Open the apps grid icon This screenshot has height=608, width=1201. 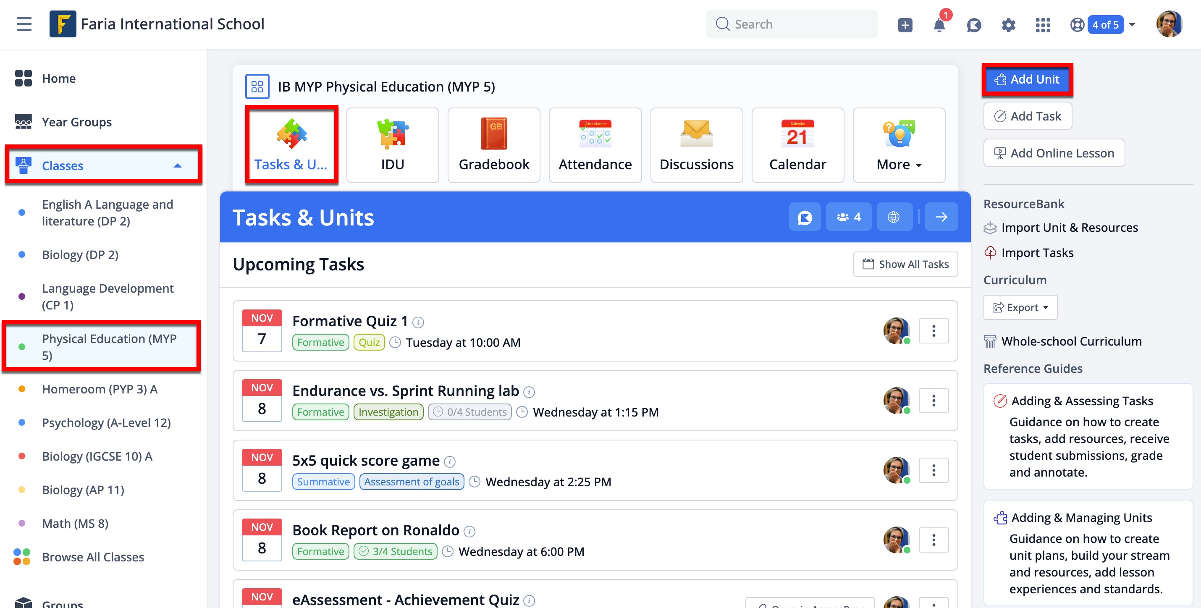1043,24
